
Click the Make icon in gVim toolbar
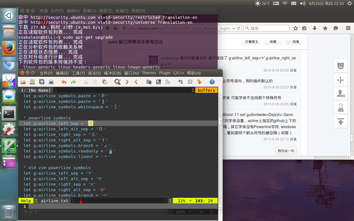[x=181, y=82]
